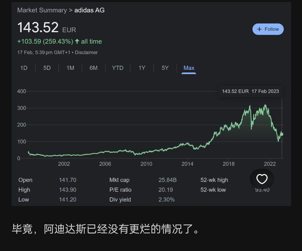Click the Div yield value 2.30%
The image size is (302, 251).
pos(167,200)
